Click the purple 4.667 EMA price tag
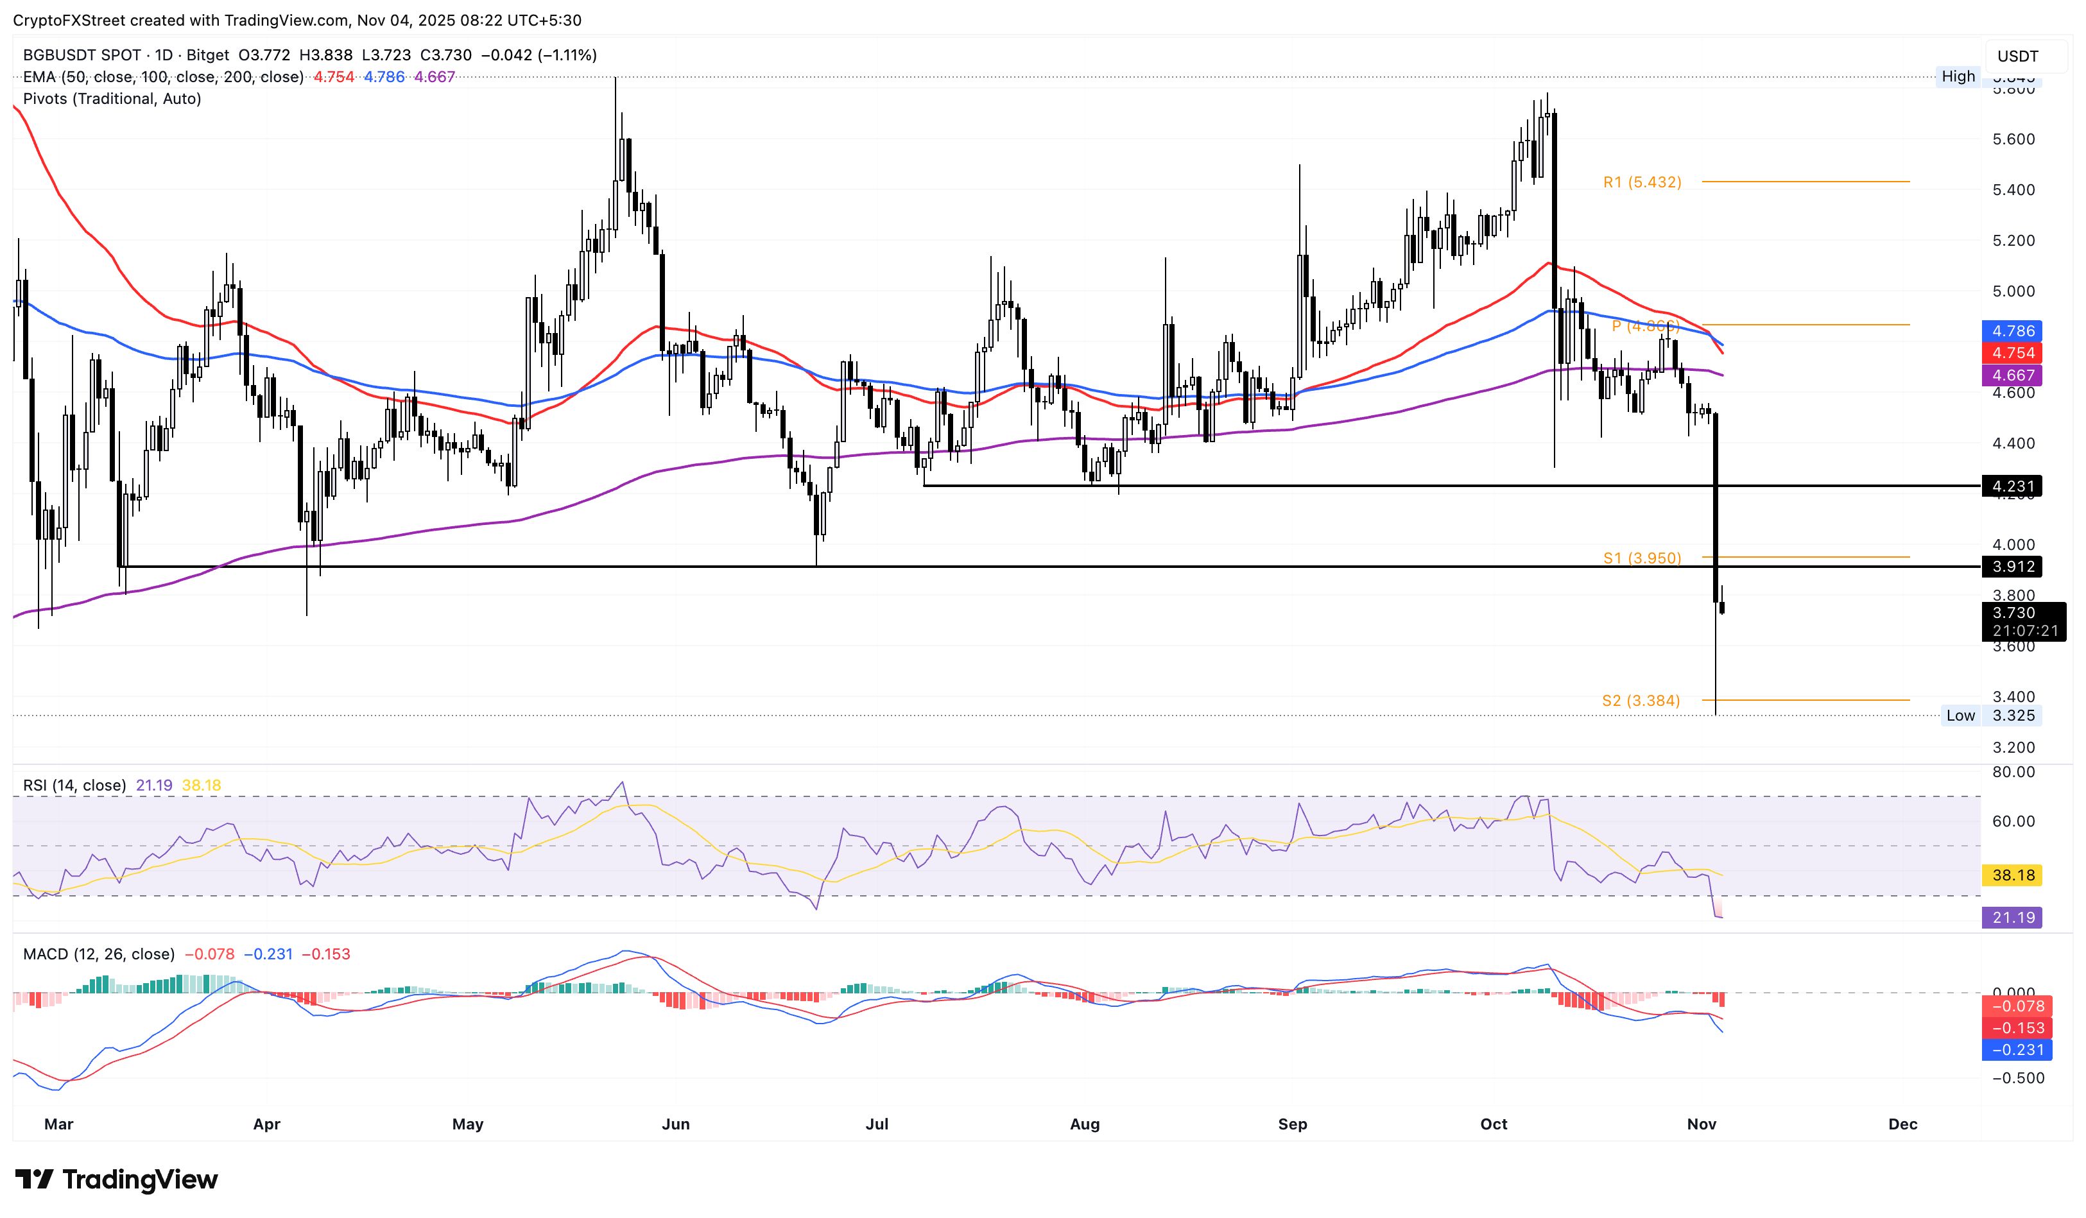The height and width of the screenshot is (1218, 2086). [x=2012, y=375]
